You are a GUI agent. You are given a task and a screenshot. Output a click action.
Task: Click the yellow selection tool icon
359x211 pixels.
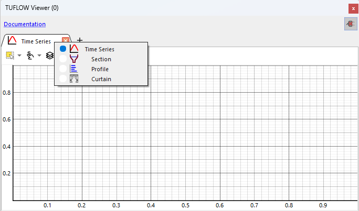tap(9, 55)
